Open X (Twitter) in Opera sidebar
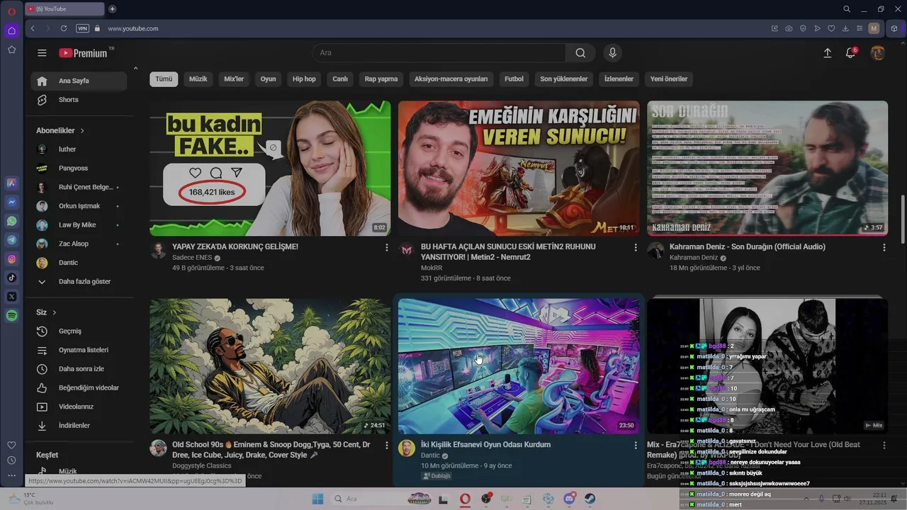 coord(12,297)
